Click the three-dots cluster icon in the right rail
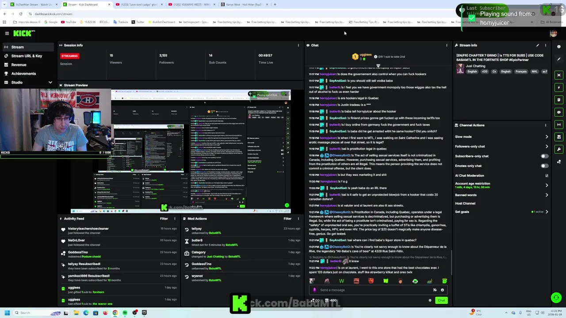 point(559,162)
